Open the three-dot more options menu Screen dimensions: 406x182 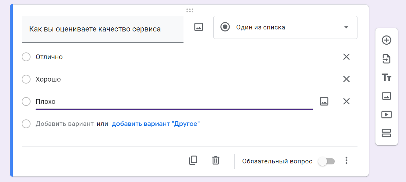point(346,161)
